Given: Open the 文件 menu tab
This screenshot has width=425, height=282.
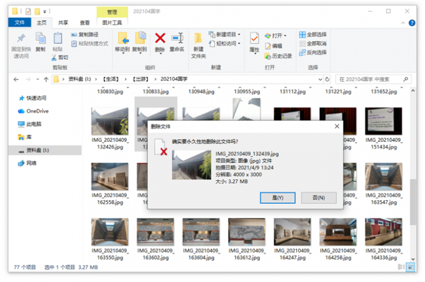Looking at the screenshot, I should (19, 23).
